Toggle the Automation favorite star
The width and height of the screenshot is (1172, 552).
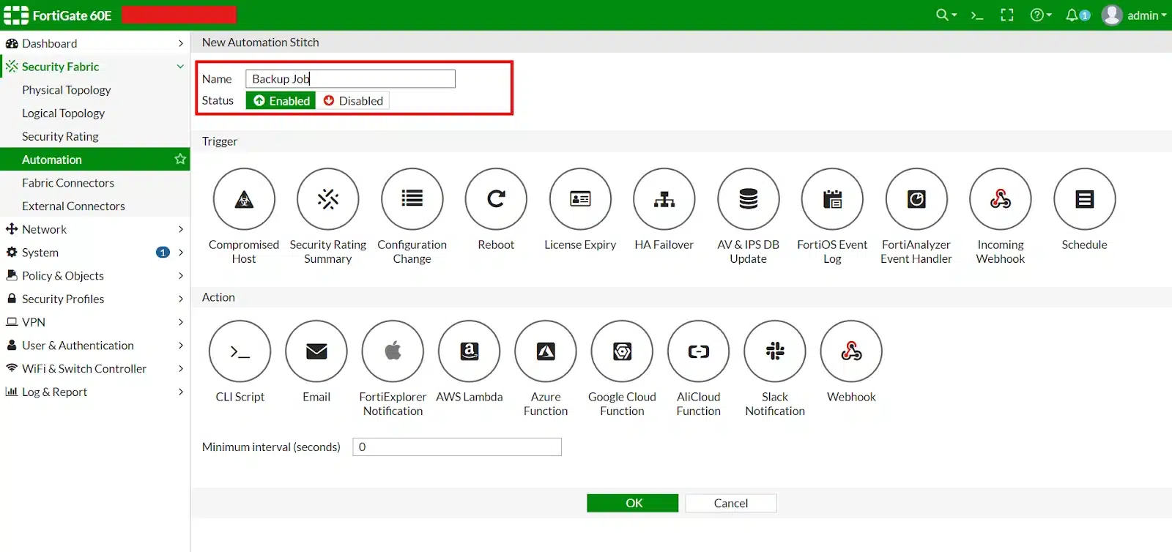pos(179,159)
